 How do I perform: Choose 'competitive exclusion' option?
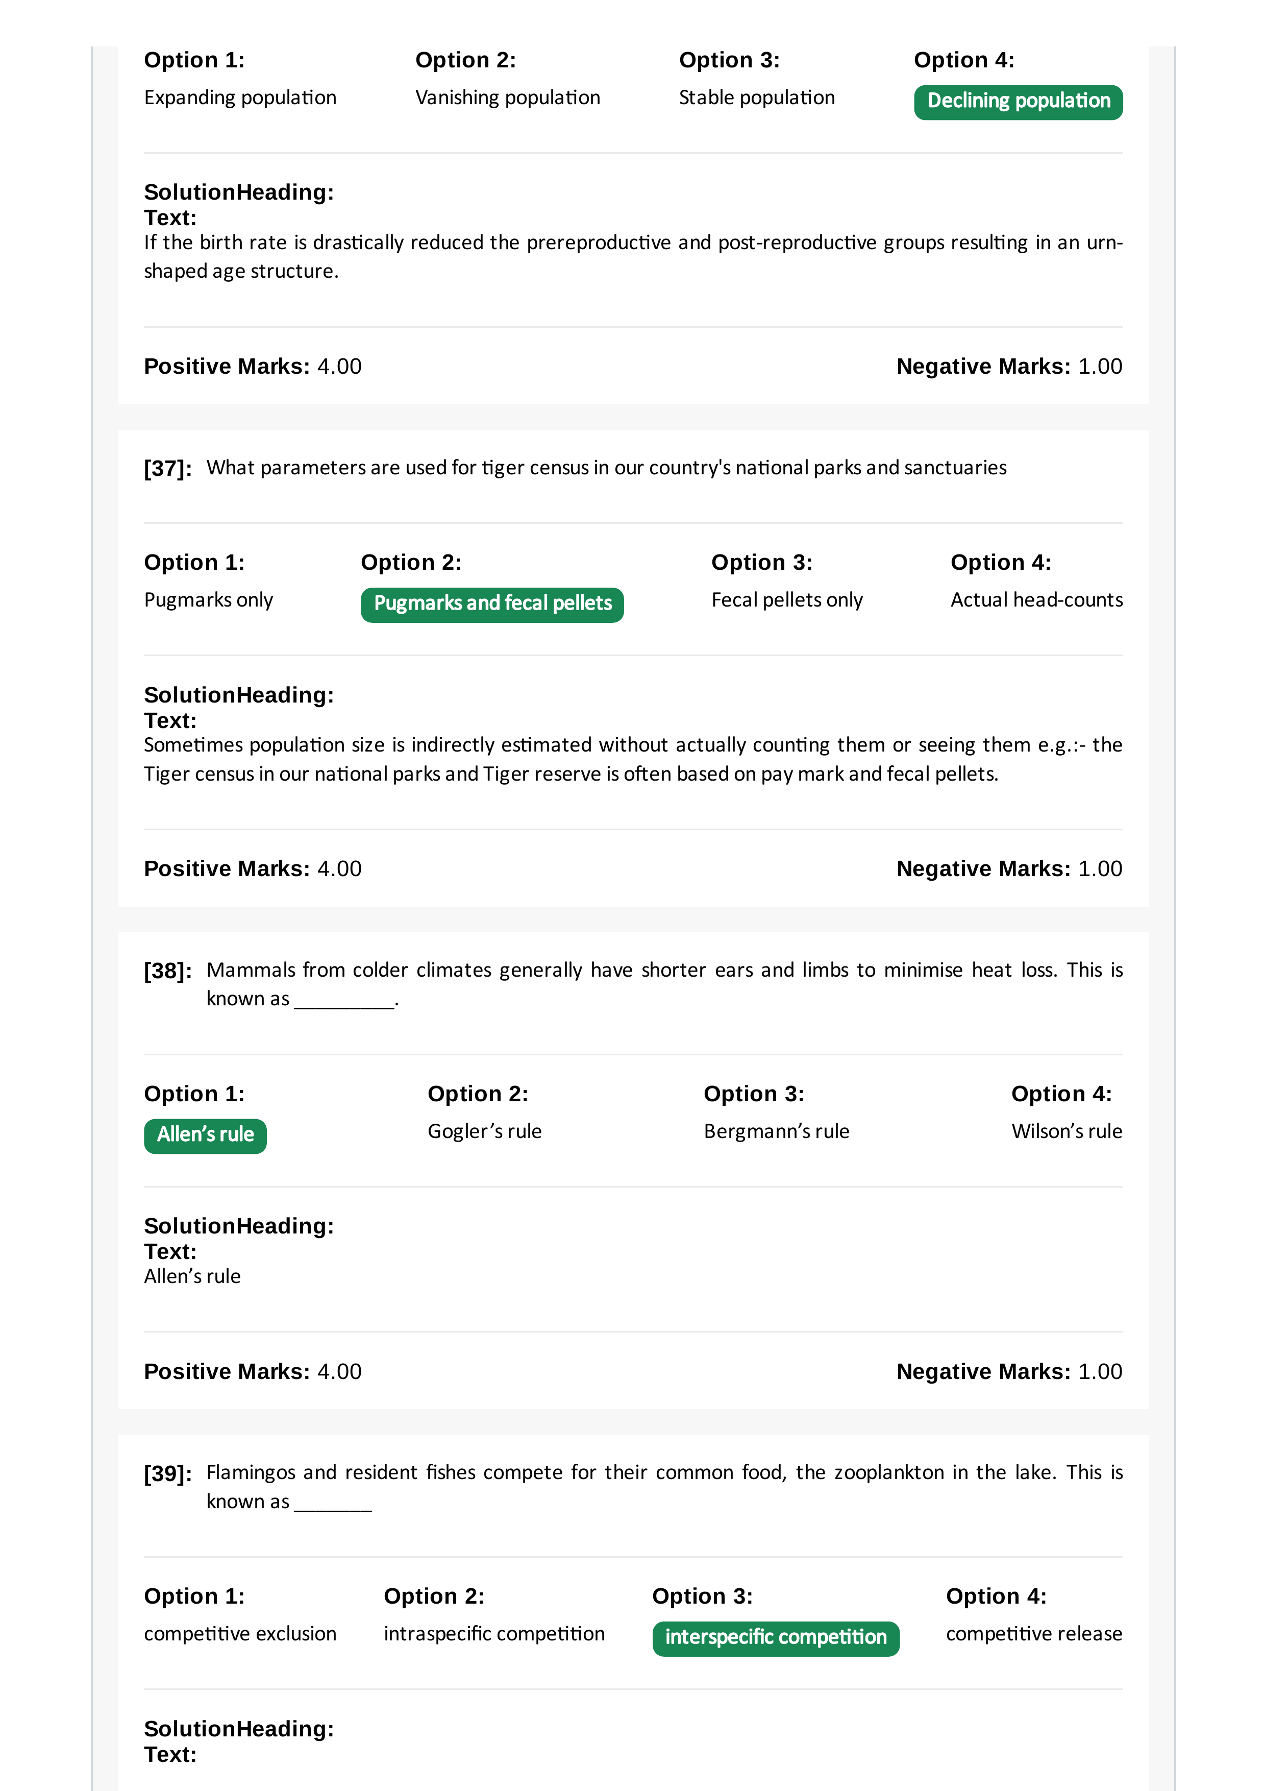[240, 1633]
